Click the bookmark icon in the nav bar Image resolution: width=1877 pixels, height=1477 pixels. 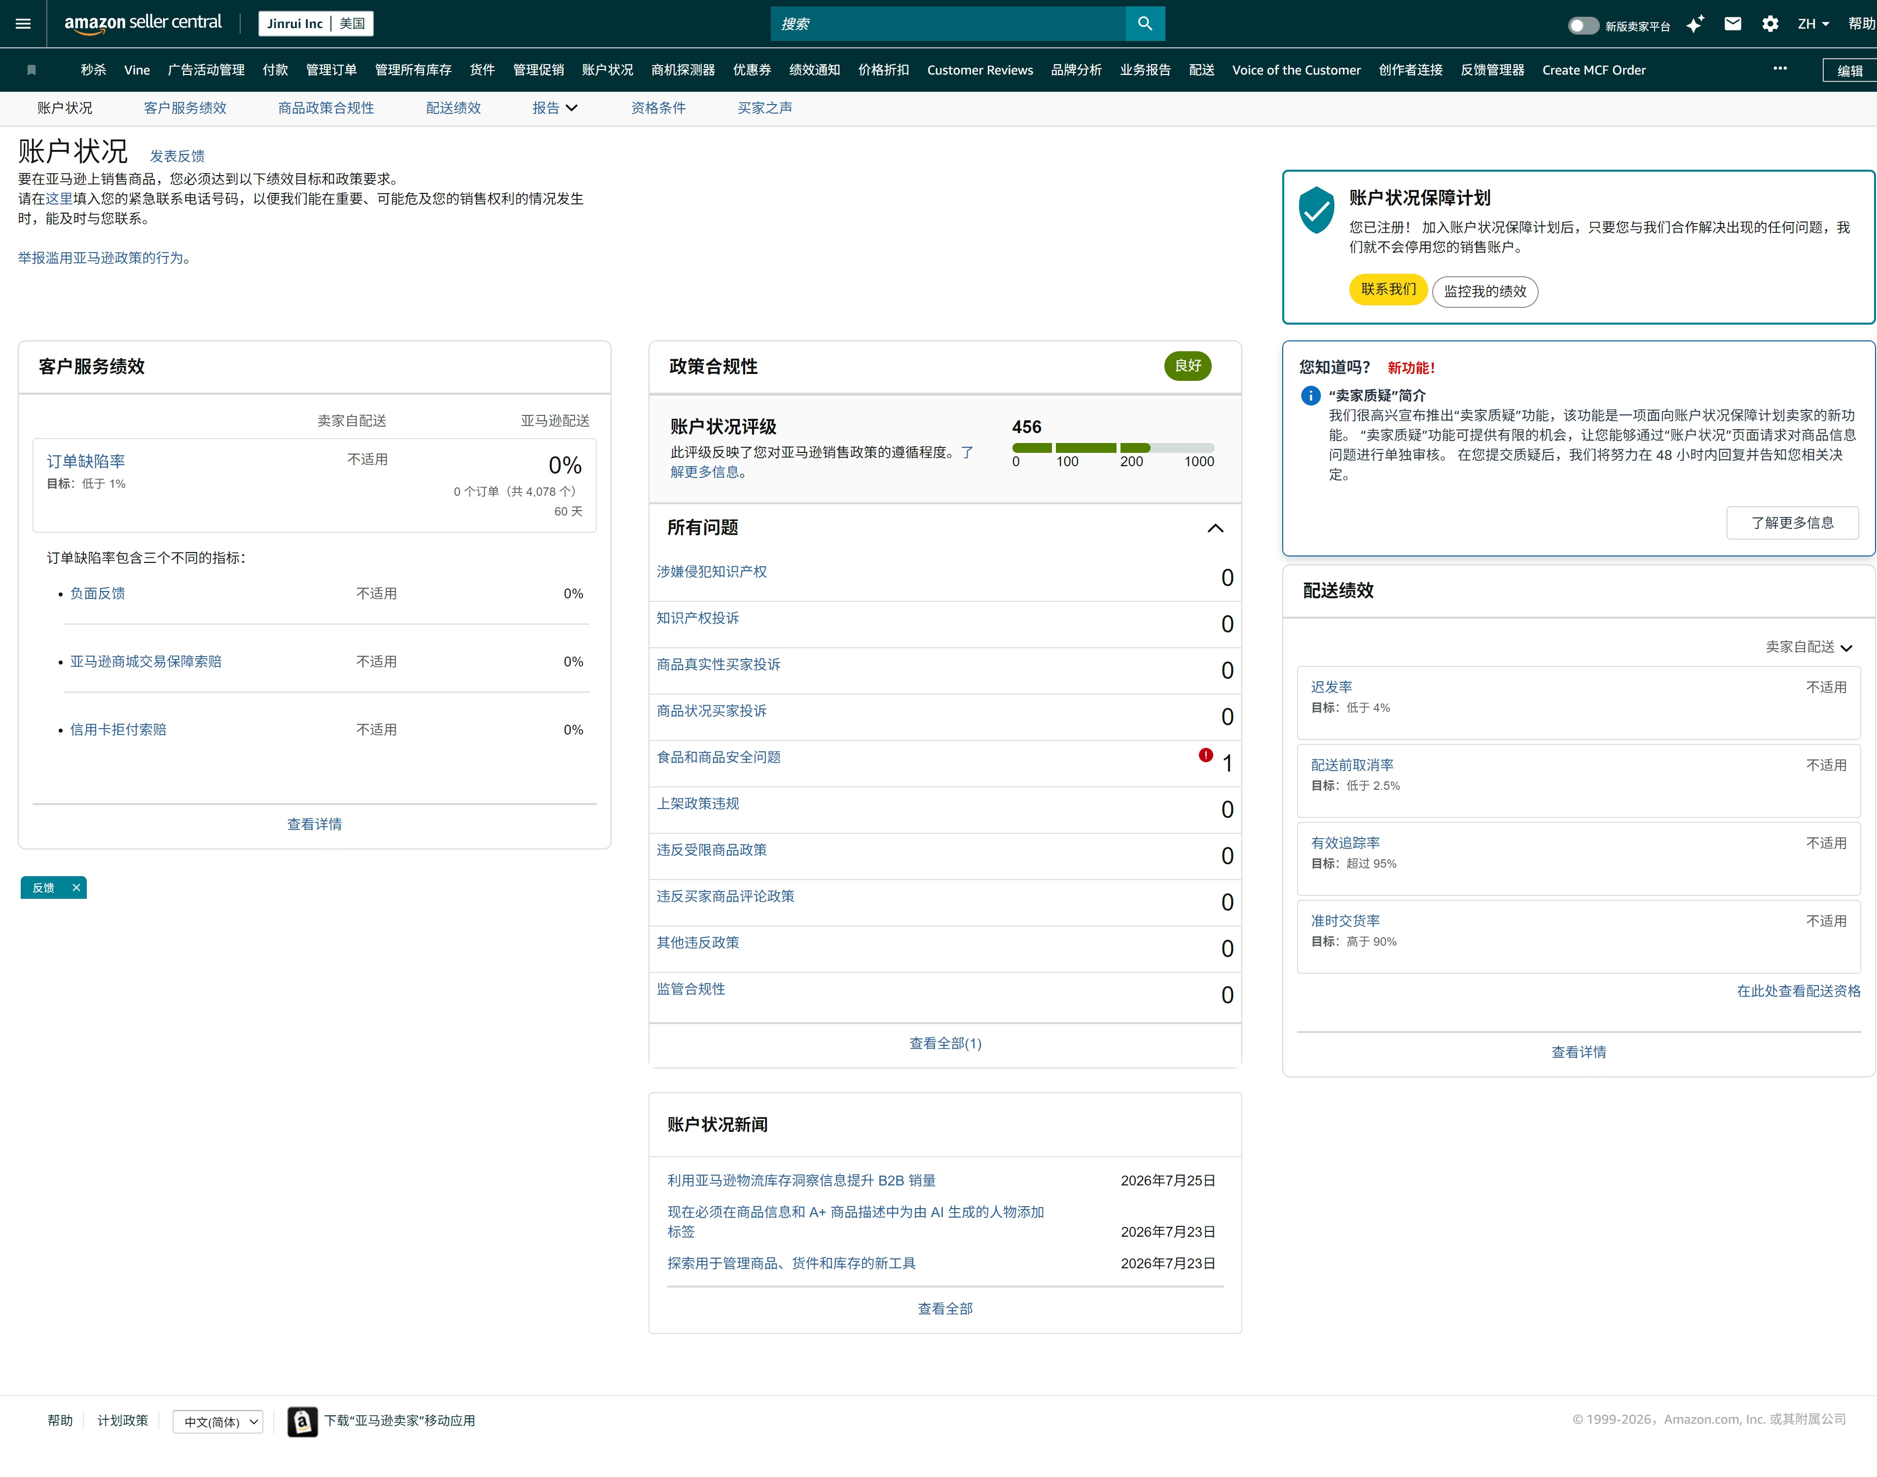tap(32, 70)
